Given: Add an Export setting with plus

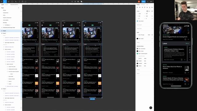Looking at the screenshot, I should pyautogui.click(x=152, y=73).
